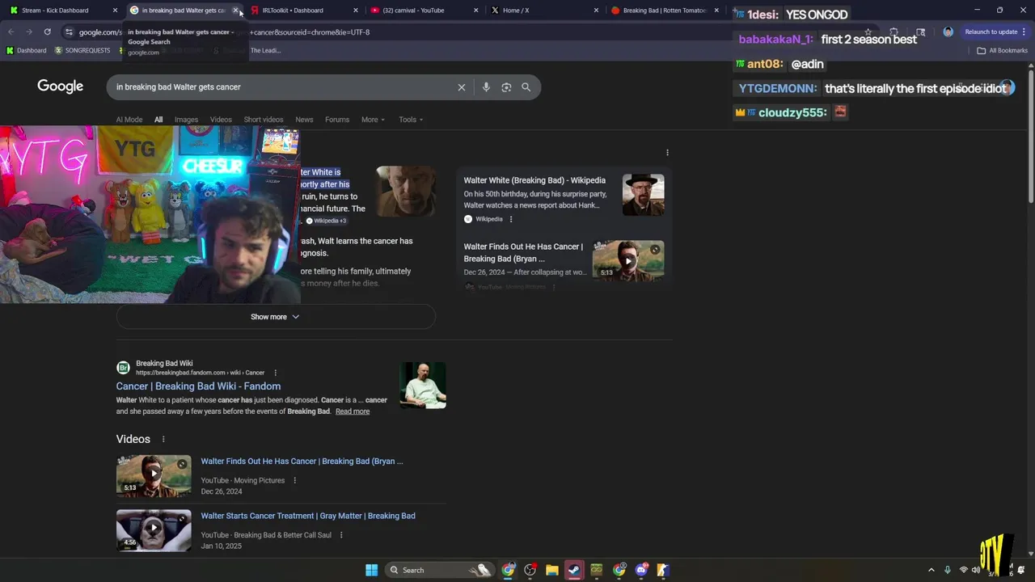Viewport: 1035px width, 582px height.
Task: Open three-dot menu beside Wikipedia source
Action: click(511, 219)
